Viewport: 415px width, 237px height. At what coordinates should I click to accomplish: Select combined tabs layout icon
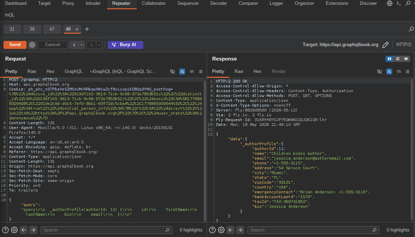pos(406,59)
